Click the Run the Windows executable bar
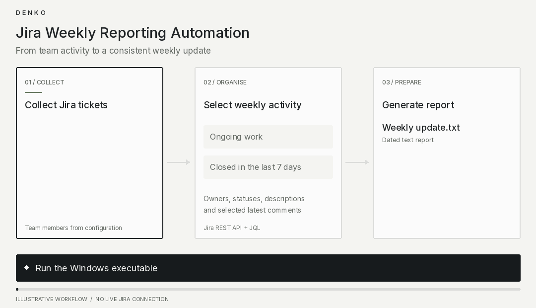Viewport: 536px width, 308px height. click(268, 268)
